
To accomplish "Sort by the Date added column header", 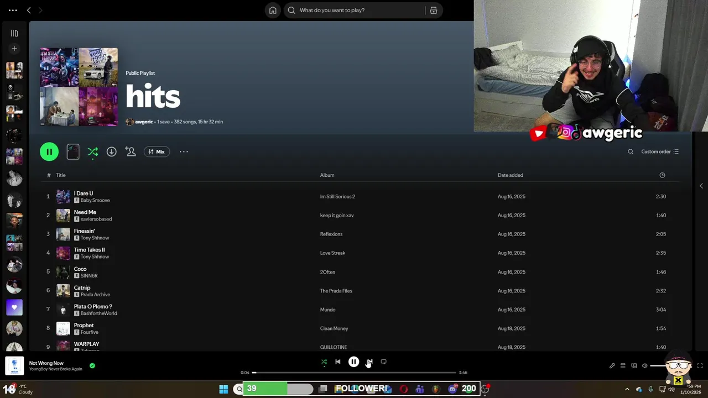I will pyautogui.click(x=510, y=175).
